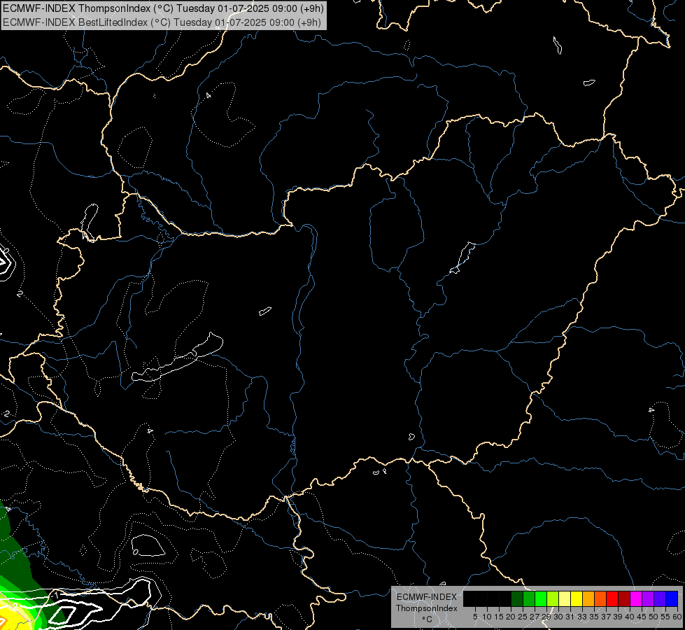The image size is (685, 630).
Task: Pick the bright yellow 31–33 legend swatch
Action: [x=577, y=598]
